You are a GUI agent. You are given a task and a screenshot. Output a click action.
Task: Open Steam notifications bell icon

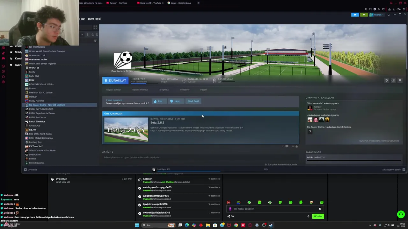(x=364, y=15)
